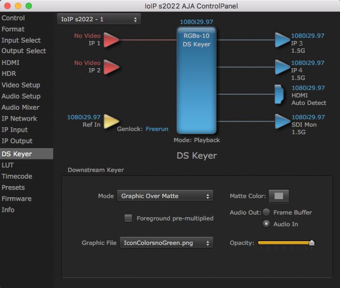Select Frame Buffer audio out option

point(266,212)
